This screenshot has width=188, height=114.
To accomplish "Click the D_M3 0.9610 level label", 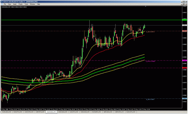I will [x=150, y=32].
